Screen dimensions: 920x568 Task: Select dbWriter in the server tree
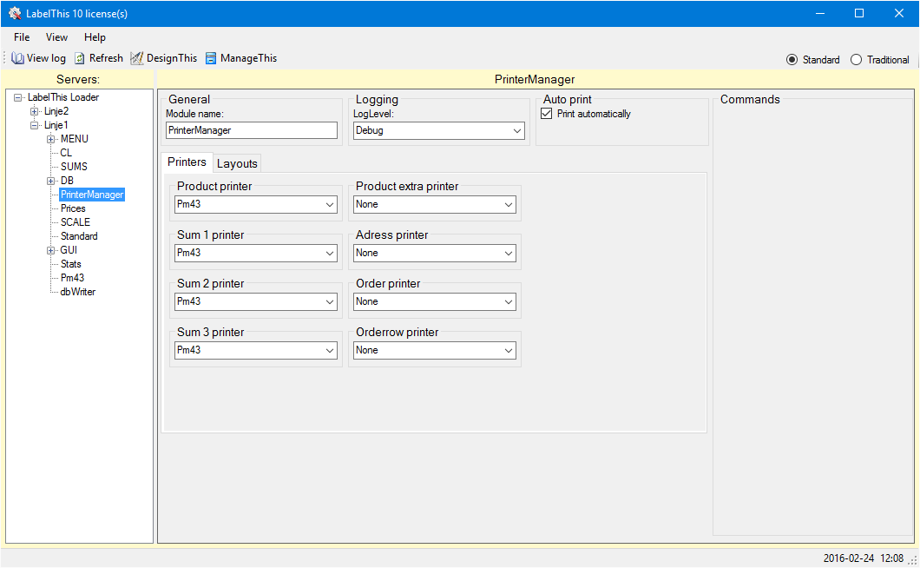click(x=77, y=292)
